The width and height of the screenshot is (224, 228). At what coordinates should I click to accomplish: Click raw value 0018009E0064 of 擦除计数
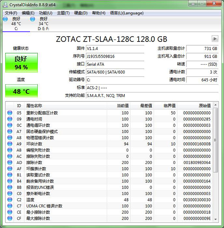pyautogui.click(x=197, y=162)
